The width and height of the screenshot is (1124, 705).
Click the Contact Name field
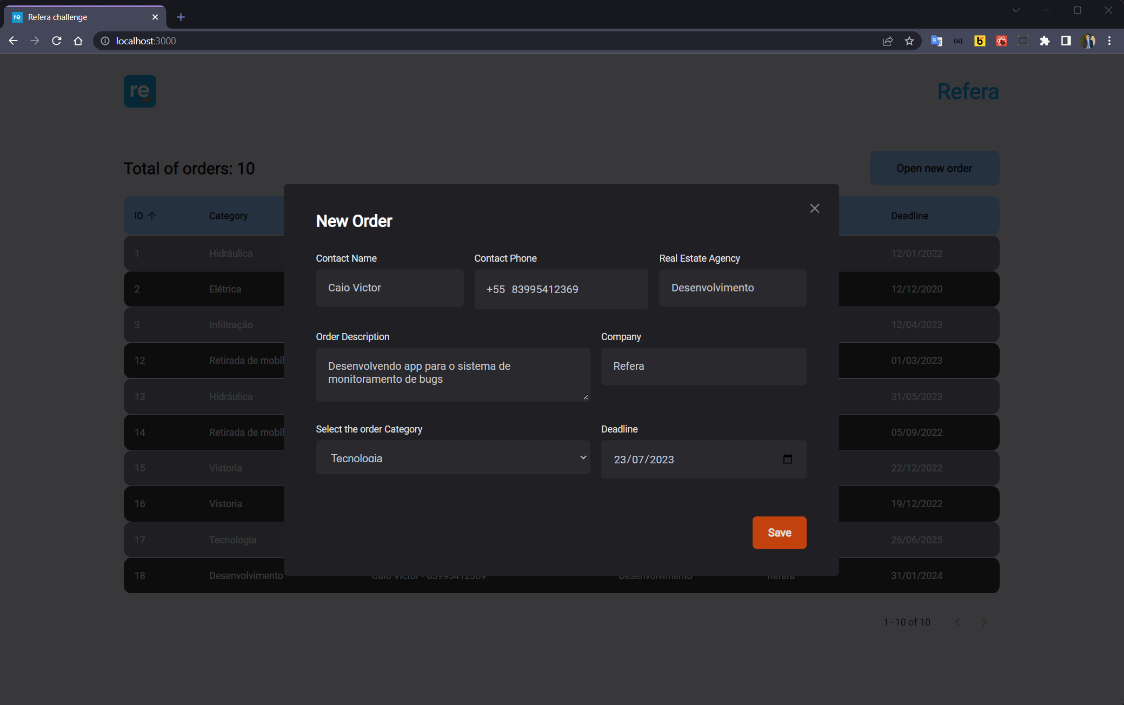389,288
